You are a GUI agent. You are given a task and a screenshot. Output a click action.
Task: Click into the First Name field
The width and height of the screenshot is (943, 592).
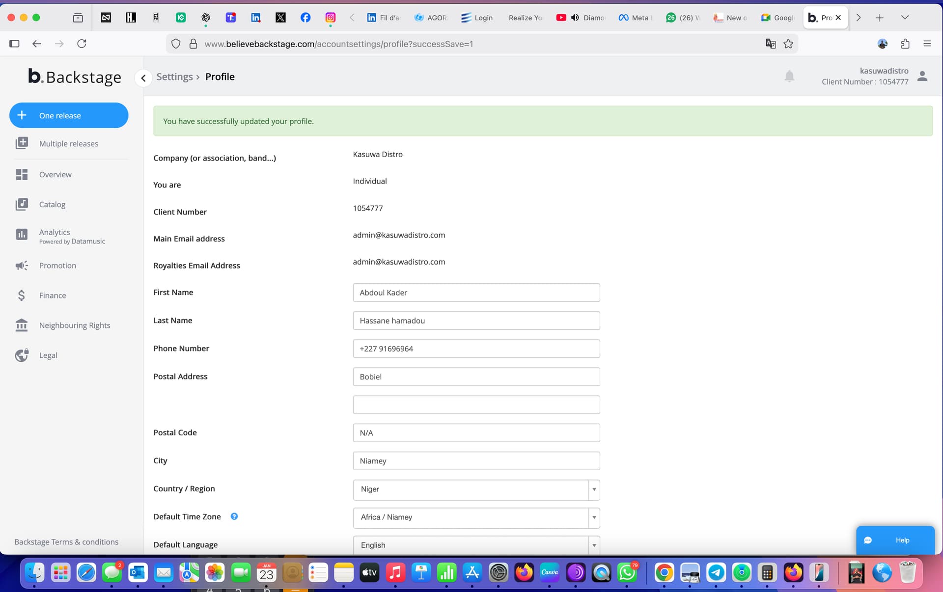tap(476, 293)
